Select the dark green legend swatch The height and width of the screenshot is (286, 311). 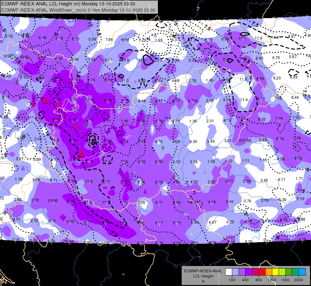[288, 272]
